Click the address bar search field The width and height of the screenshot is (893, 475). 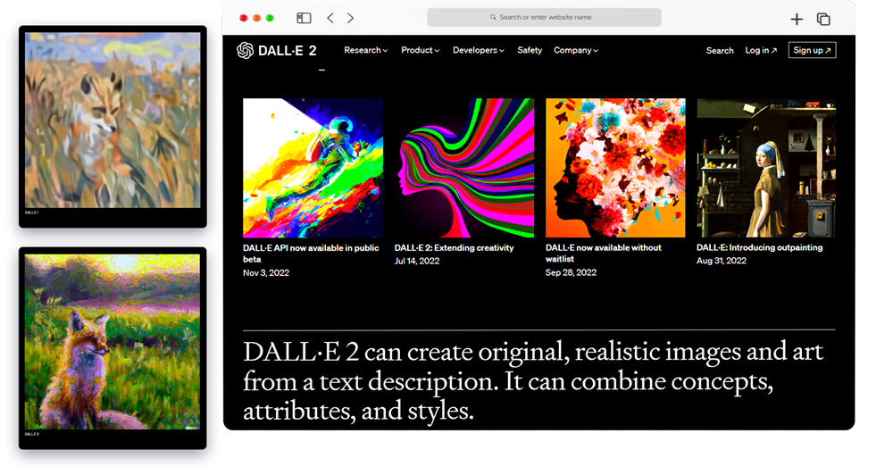click(545, 17)
